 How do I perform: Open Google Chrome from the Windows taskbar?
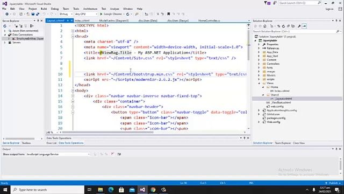click(153, 190)
